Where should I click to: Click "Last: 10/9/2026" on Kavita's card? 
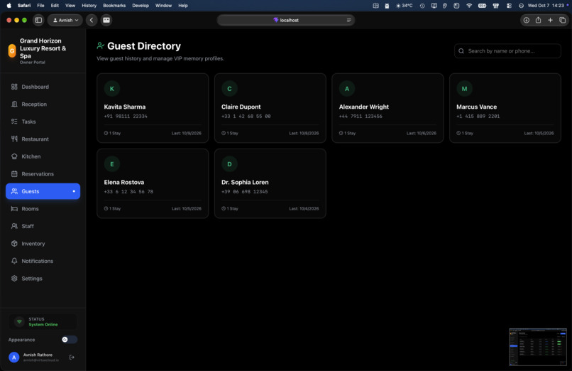click(x=187, y=134)
